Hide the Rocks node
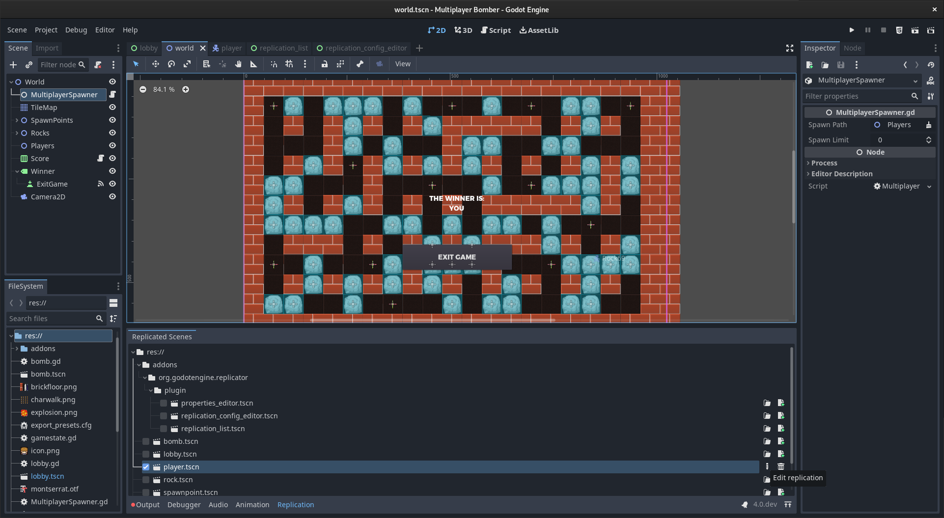This screenshot has width=944, height=518. click(112, 133)
